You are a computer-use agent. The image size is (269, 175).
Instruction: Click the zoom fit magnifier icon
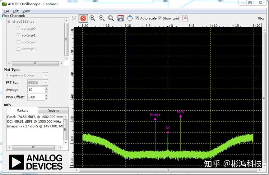pyautogui.click(x=111, y=18)
